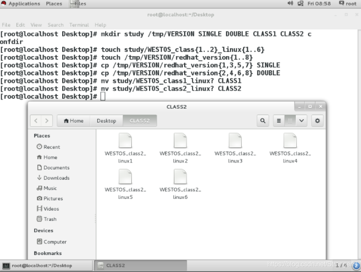Viewport: 361px width, 272px height.
Task: Select the WESTOS_class2_linux2 file icon
Action: click(180, 140)
